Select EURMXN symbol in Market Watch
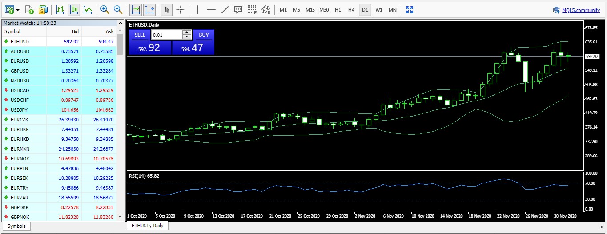Viewport: 607px width, 234px height. point(20,149)
